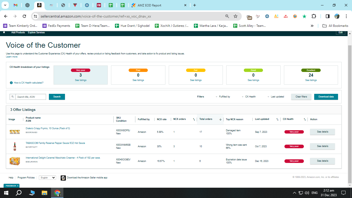See details for TABASCO Pepper Sauce
Image resolution: width=352 pixels, height=198 pixels.
click(322, 146)
